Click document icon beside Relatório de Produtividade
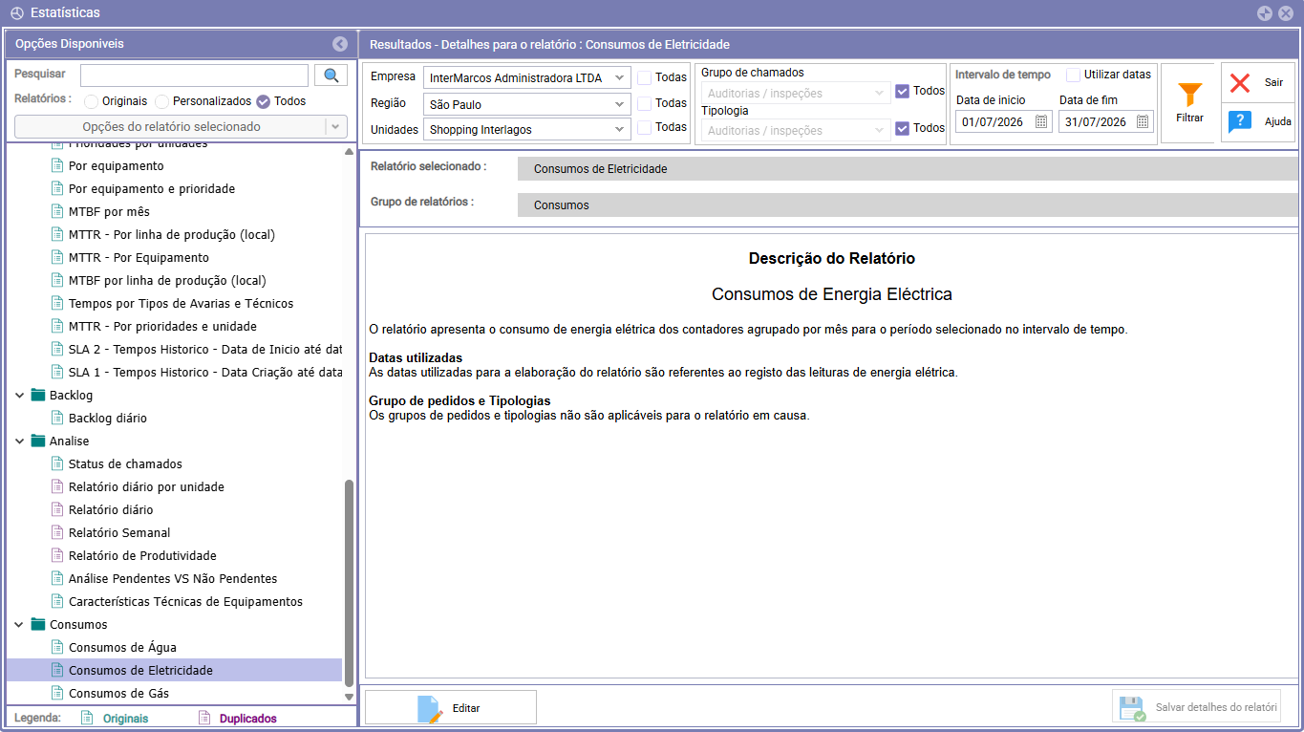1304x732 pixels. point(56,555)
